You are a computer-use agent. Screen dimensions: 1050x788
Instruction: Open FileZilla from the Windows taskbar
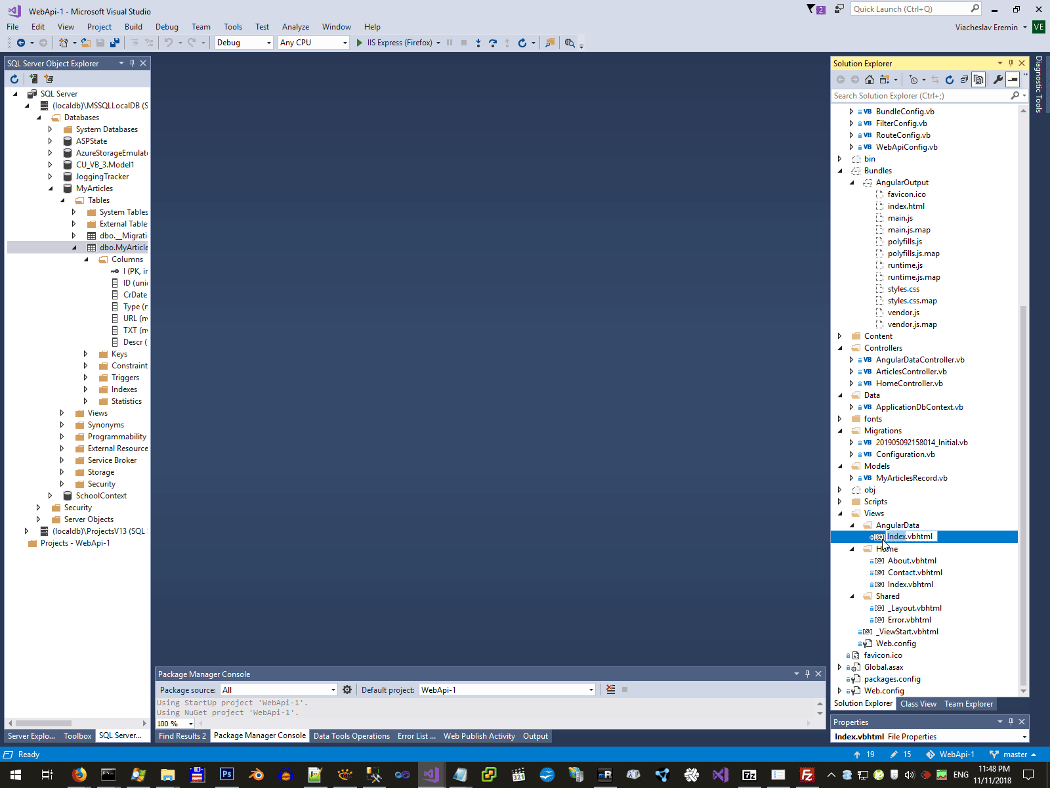[x=807, y=775]
